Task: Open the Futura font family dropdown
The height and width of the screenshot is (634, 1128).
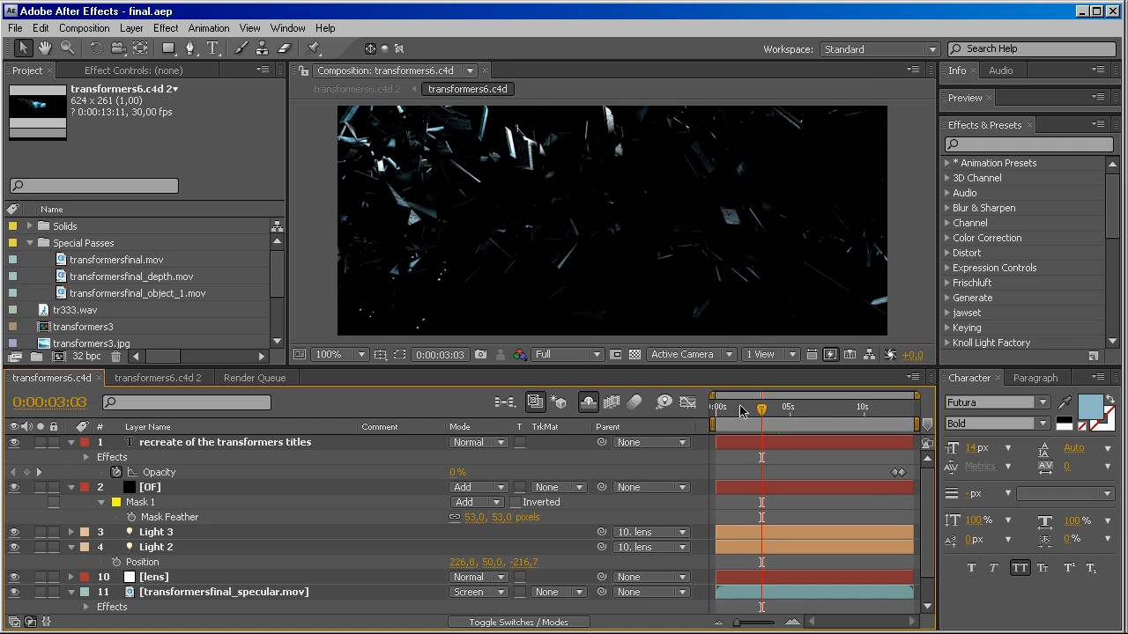Action: pyautogui.click(x=997, y=402)
